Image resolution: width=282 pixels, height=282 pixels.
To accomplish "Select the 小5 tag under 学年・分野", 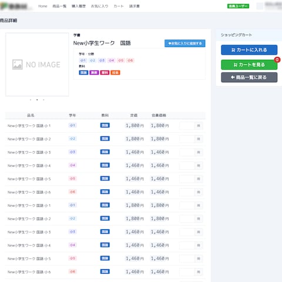I will [120, 61].
